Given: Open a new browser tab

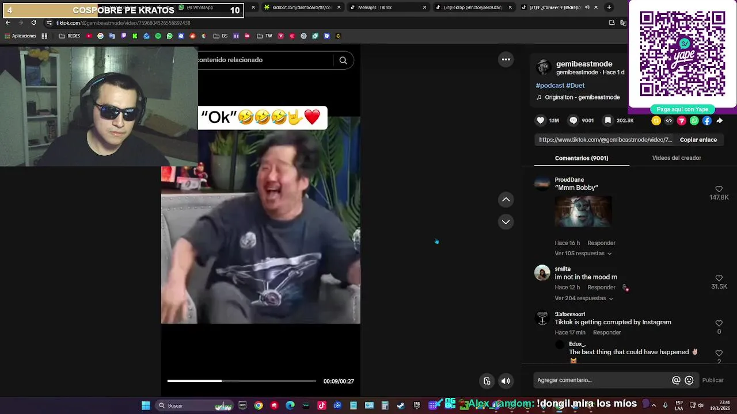Looking at the screenshot, I should [609, 7].
